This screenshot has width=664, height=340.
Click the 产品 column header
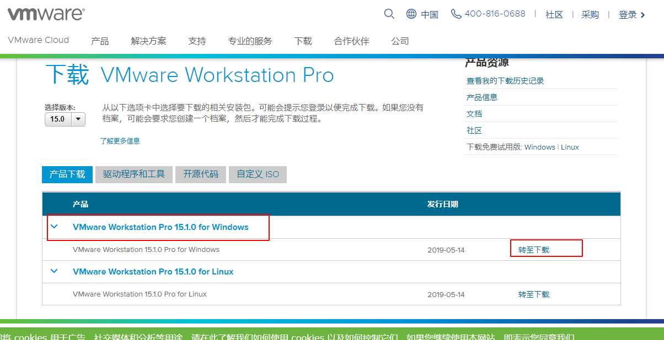81,204
